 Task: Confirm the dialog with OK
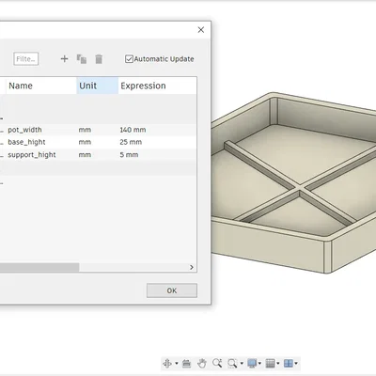pos(172,290)
